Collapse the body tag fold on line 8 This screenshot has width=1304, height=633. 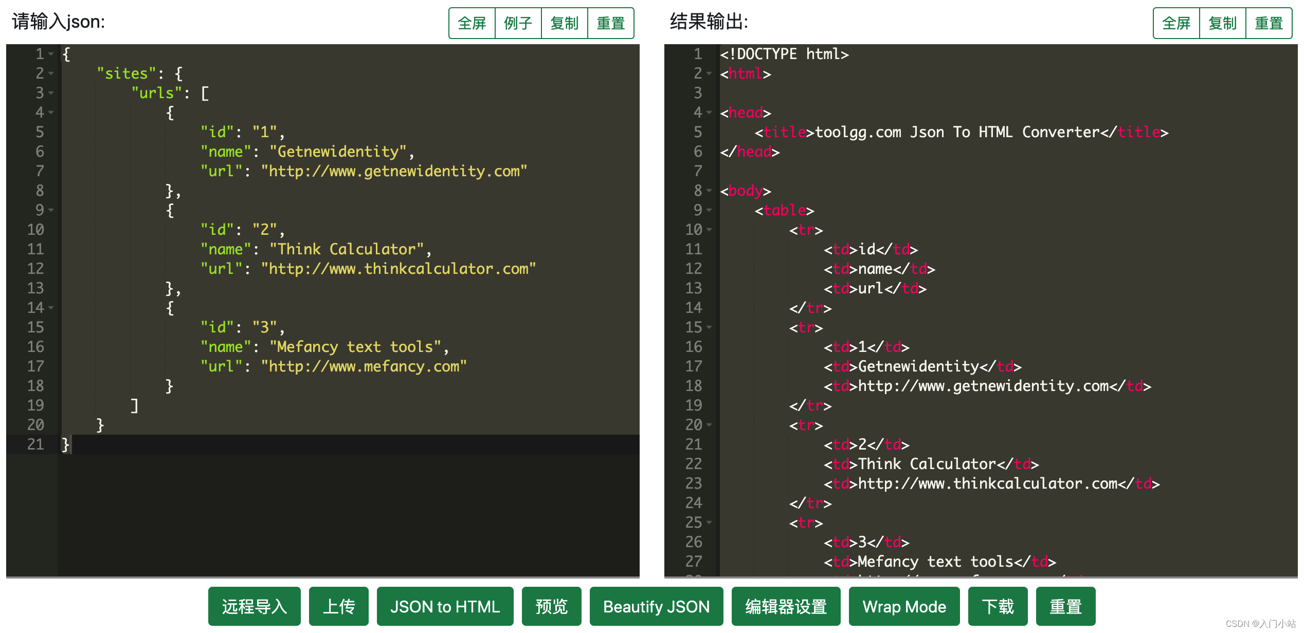point(709,191)
